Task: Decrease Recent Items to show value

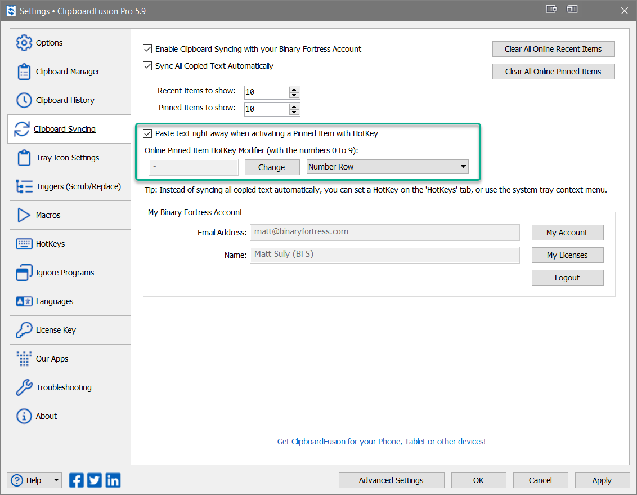Action: (x=294, y=96)
